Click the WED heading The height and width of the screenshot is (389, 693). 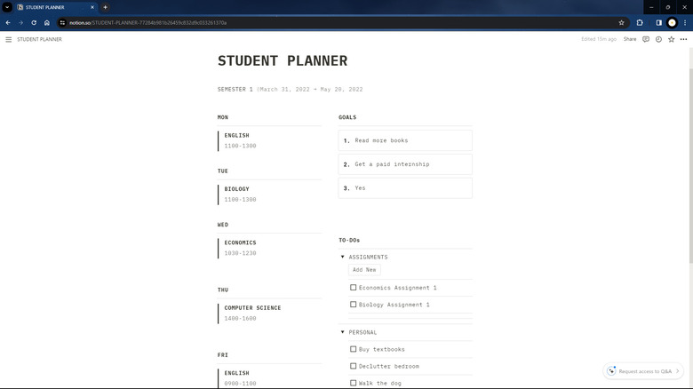click(223, 225)
